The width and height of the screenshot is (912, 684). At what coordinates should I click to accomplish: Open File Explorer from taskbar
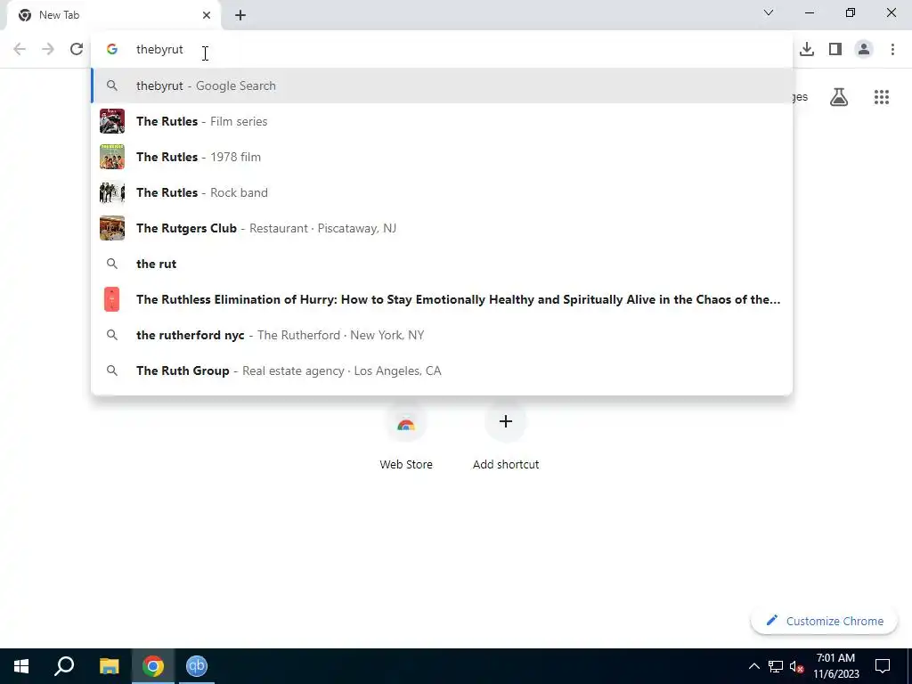coord(109,666)
